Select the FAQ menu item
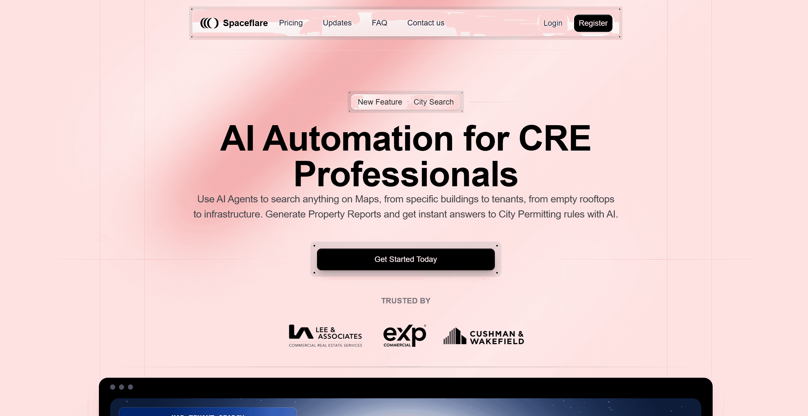Screen dimensions: 808x416 (x=379, y=23)
